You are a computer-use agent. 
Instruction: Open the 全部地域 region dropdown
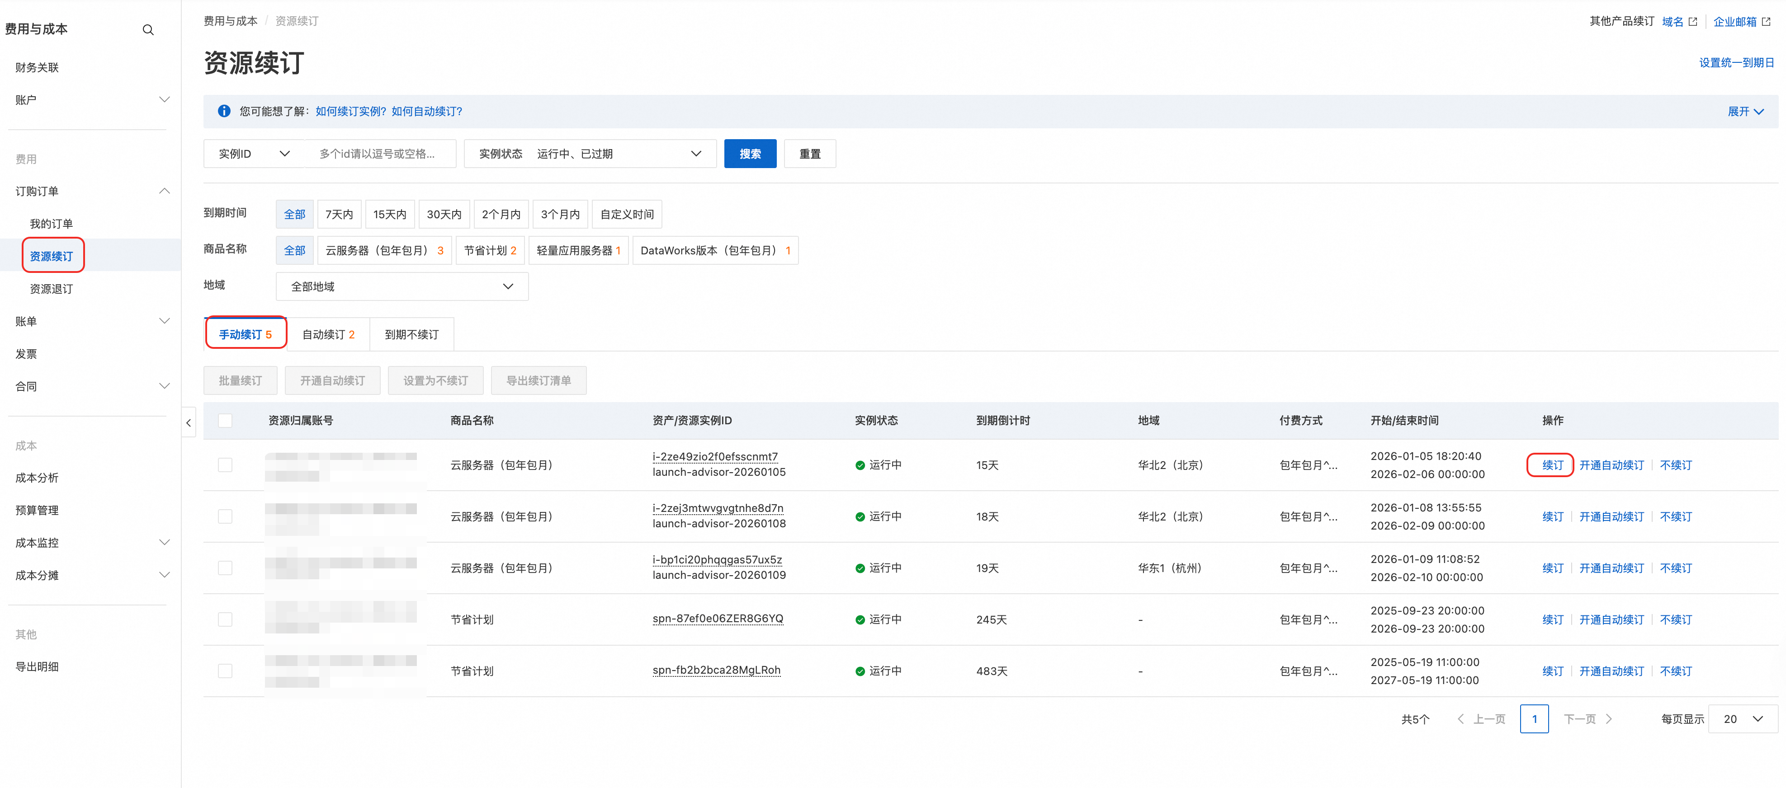(402, 286)
